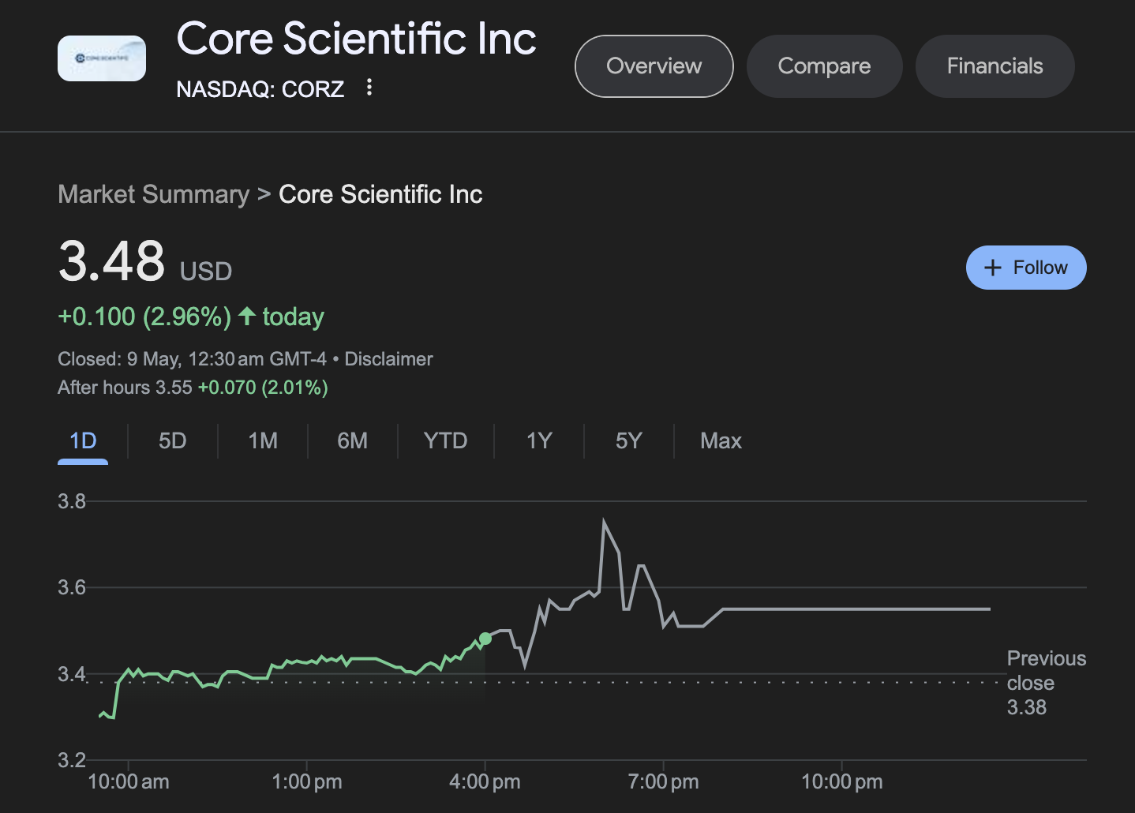Select the 6M chart range

352,440
